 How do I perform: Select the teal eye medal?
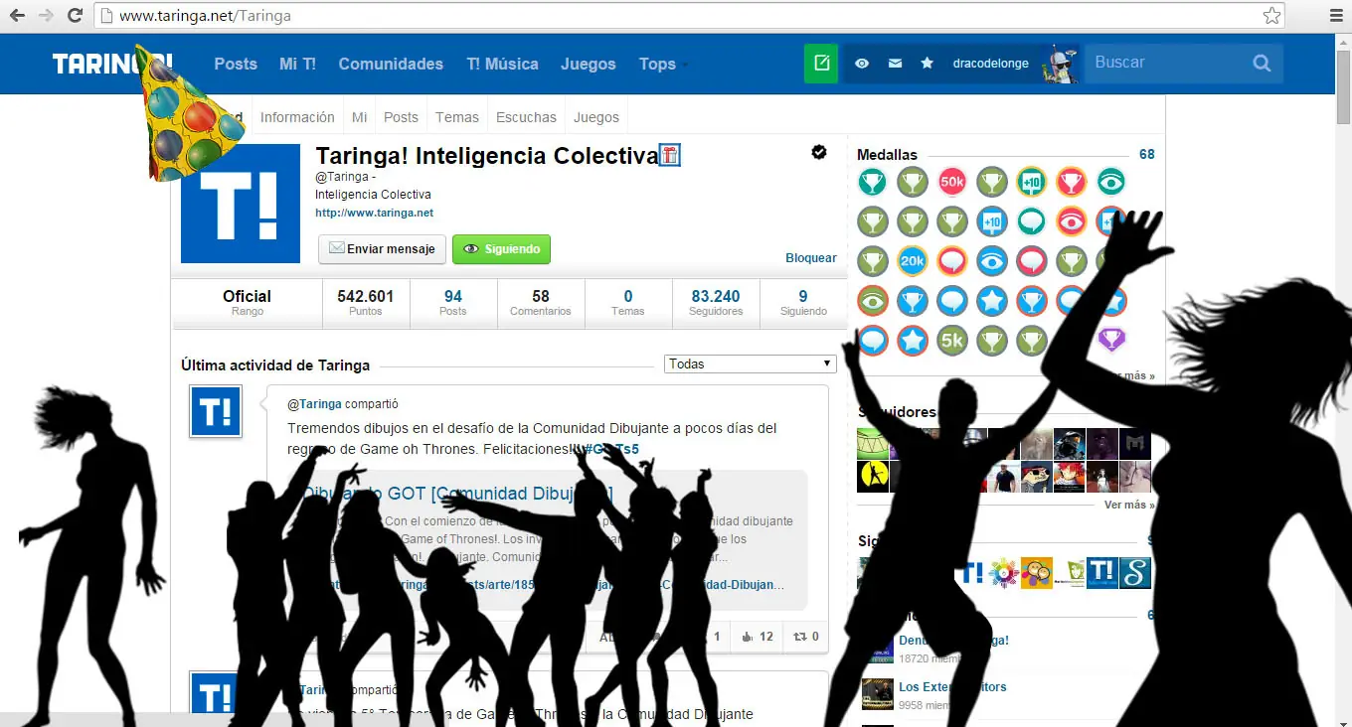pos(1111,182)
